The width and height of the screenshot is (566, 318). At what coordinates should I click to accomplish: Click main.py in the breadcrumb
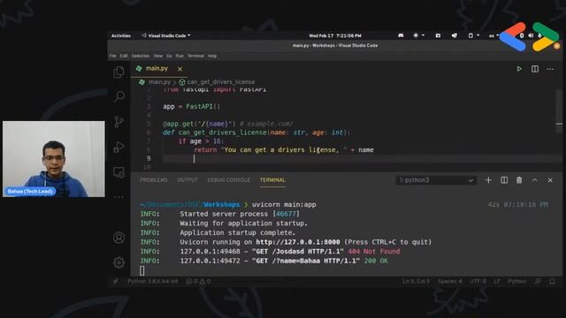click(x=159, y=82)
